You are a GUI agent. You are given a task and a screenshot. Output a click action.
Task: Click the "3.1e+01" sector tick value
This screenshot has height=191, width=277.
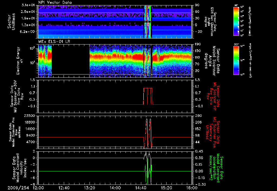tap(29, 5)
